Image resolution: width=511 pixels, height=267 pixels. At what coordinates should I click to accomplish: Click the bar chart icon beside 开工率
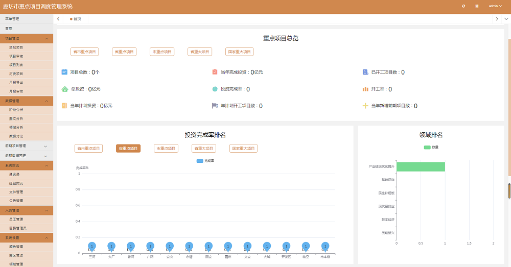[365, 89]
